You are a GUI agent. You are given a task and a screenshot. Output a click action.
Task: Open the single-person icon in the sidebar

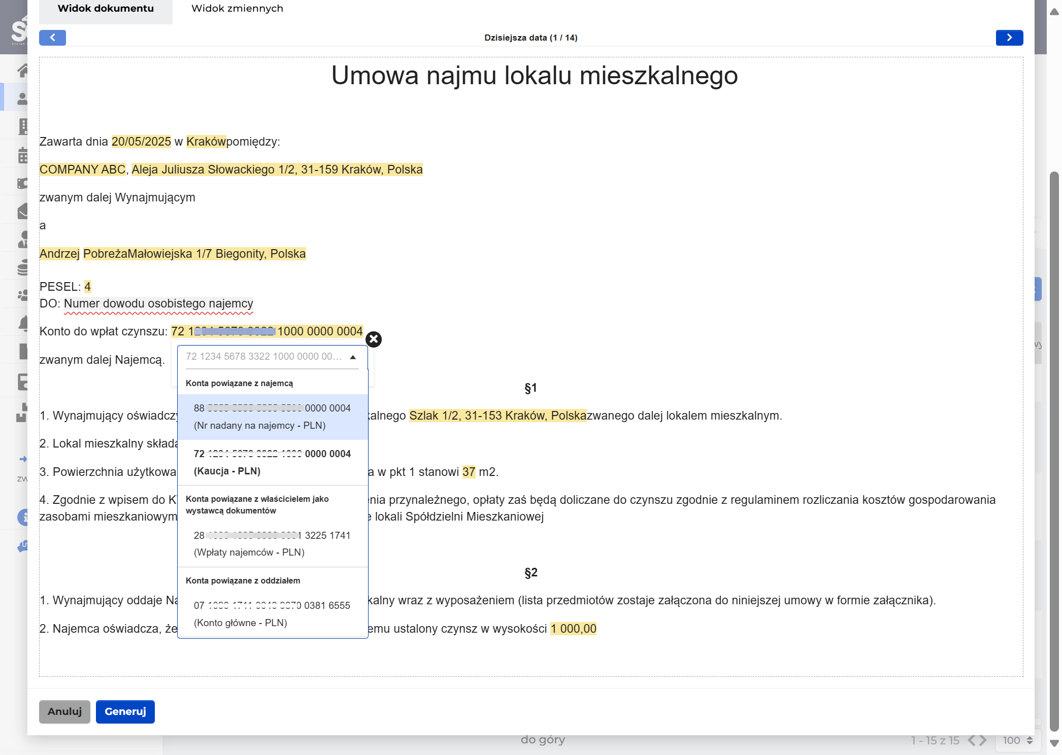22,98
